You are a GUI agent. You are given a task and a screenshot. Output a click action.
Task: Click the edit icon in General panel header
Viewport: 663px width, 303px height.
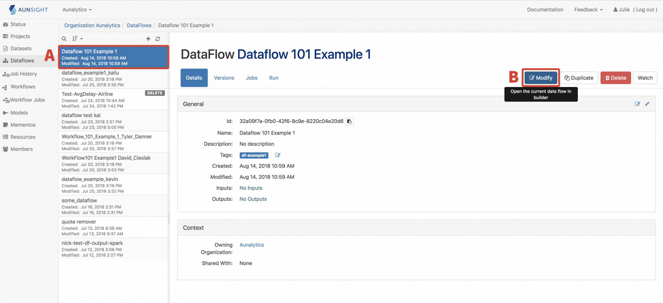pyautogui.click(x=638, y=104)
